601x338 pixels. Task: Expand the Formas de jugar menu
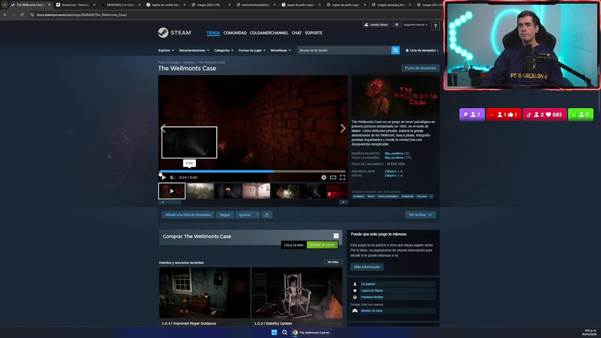[x=252, y=50]
